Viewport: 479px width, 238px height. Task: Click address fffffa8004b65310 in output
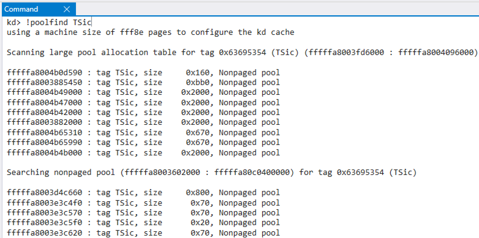44,132
